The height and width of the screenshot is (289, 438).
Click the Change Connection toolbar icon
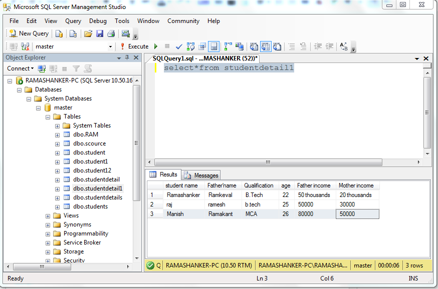(25, 46)
